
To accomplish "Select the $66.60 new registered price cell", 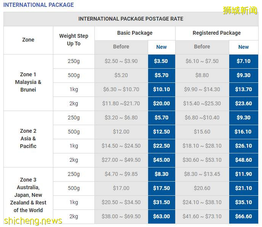I will point(243,216).
